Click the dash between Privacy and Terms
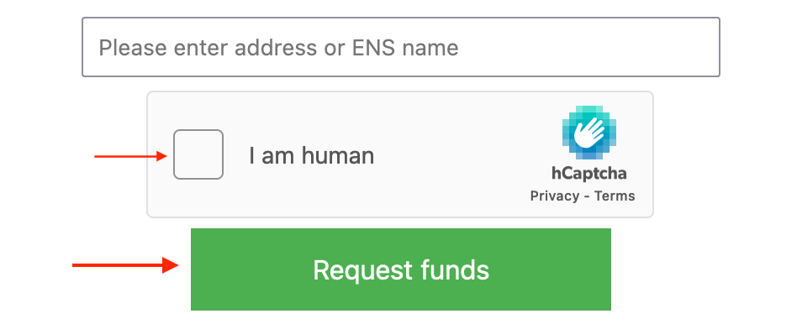 pyautogui.click(x=587, y=196)
